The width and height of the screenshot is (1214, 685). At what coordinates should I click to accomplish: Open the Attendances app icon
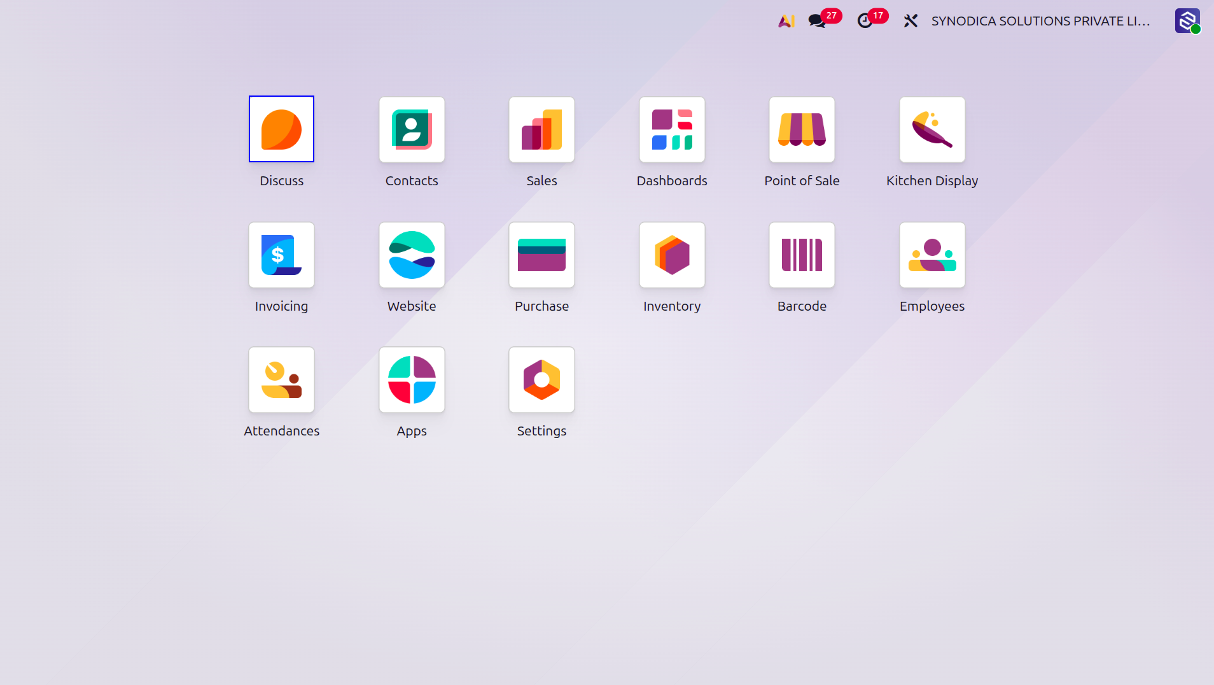click(281, 379)
